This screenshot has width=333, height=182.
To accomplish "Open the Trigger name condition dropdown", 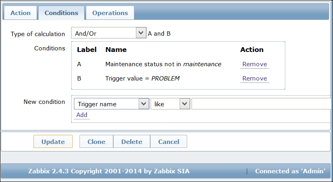I will pyautogui.click(x=111, y=104).
